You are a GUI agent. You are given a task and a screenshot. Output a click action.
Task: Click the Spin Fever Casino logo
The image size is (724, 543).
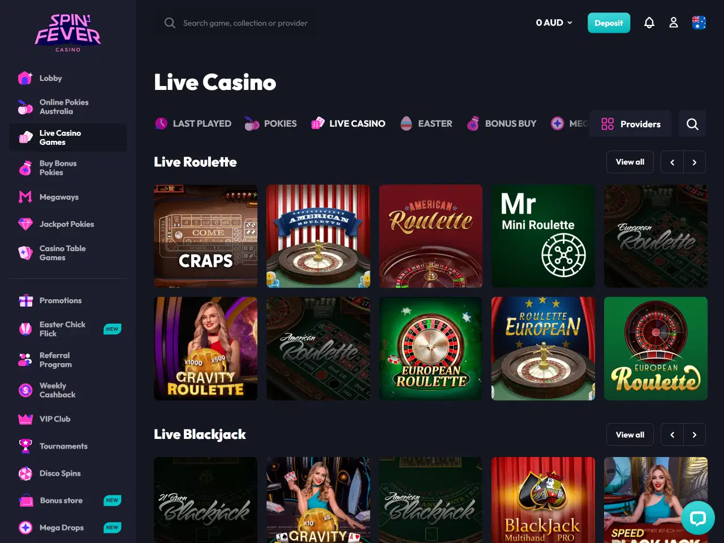pyautogui.click(x=68, y=33)
